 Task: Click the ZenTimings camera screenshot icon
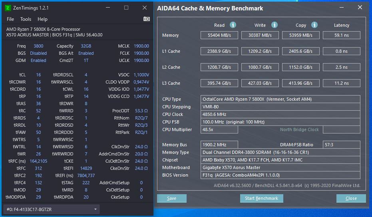coord(147,19)
